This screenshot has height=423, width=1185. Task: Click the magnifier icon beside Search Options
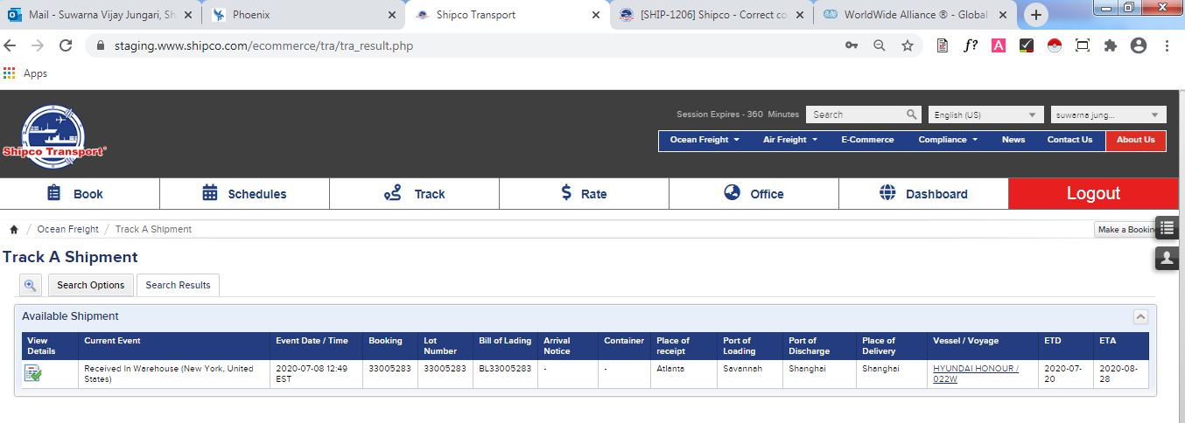click(x=31, y=285)
